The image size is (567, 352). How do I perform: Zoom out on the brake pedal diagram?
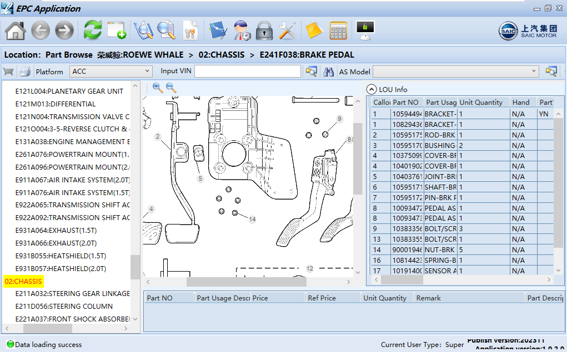169,87
